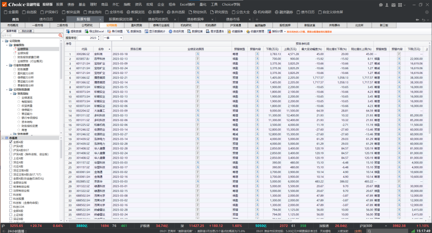Collapse the 财务指标 folder node
This screenshot has height=233, width=432.
pyautogui.click(x=11, y=94)
